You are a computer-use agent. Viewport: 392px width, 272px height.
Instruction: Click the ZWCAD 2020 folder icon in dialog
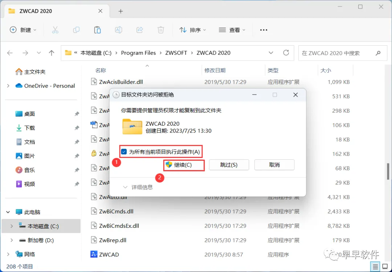point(132,126)
